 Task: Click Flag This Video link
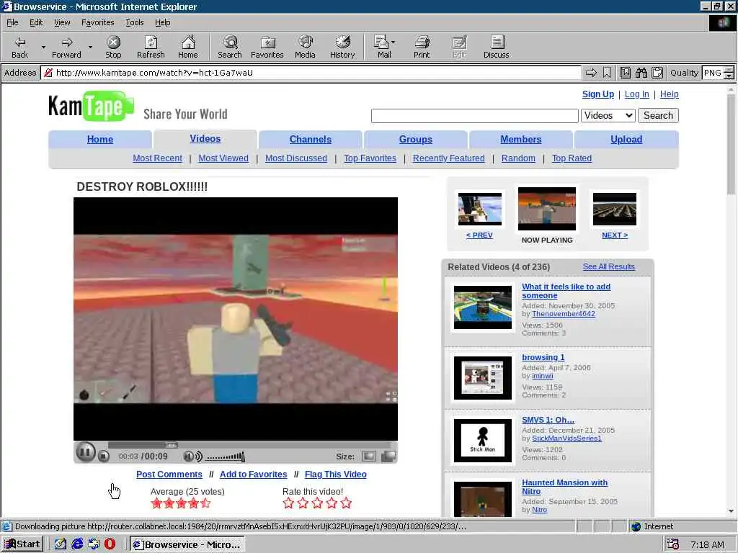click(x=335, y=475)
